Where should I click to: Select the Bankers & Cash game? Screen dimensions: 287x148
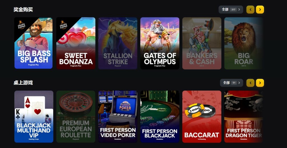202,43
